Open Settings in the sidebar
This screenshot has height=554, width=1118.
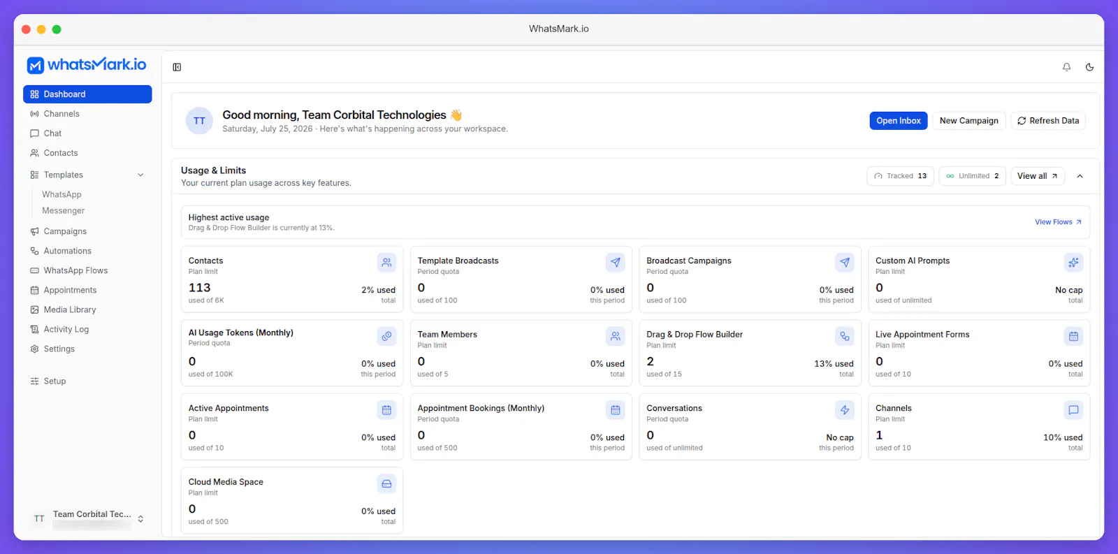[x=87, y=349]
